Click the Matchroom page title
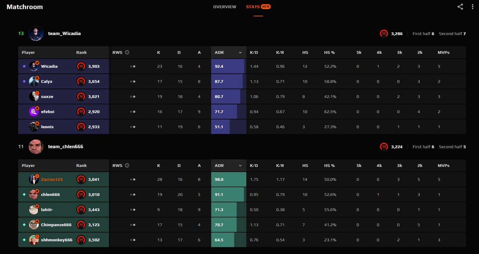This screenshot has height=254, width=479. click(x=25, y=7)
